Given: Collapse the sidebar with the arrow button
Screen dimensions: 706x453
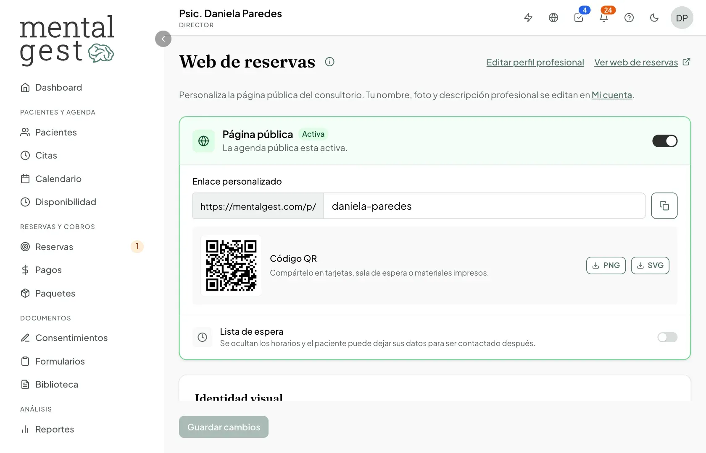Looking at the screenshot, I should [163, 39].
